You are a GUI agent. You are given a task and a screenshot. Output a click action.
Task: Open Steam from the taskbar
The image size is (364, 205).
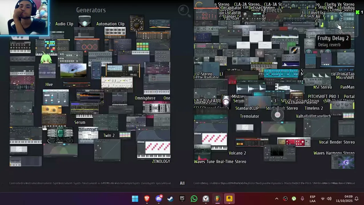pyautogui.click(x=170, y=198)
